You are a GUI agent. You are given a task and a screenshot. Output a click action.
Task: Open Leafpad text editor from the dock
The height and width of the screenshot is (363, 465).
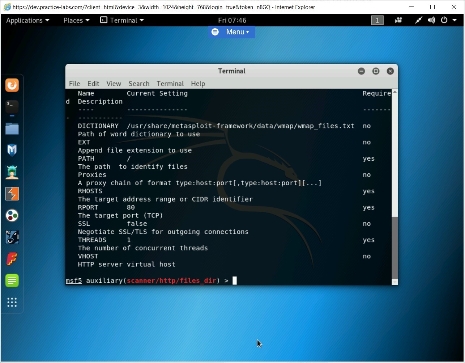[x=12, y=280]
